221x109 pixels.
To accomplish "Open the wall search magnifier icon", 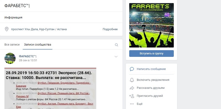I will pyautogui.click(x=116, y=45).
